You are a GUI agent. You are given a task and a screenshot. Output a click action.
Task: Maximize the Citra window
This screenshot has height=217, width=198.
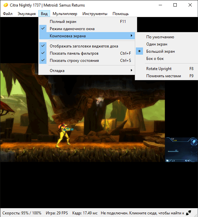pyautogui.click(x=175, y=5)
